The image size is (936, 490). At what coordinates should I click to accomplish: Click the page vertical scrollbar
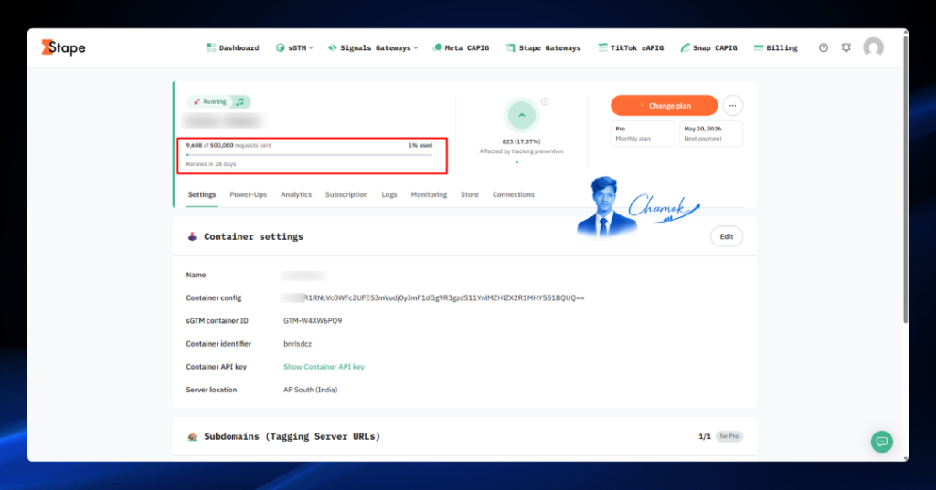pos(906,179)
